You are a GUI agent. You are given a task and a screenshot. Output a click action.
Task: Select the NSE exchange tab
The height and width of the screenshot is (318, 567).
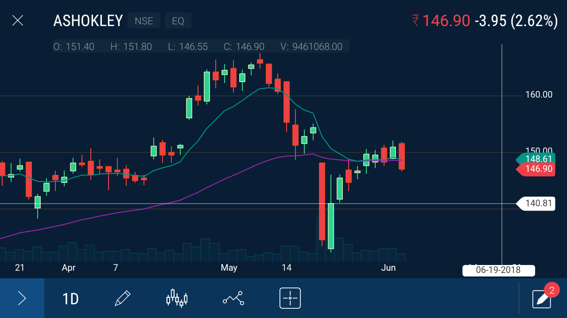[144, 20]
